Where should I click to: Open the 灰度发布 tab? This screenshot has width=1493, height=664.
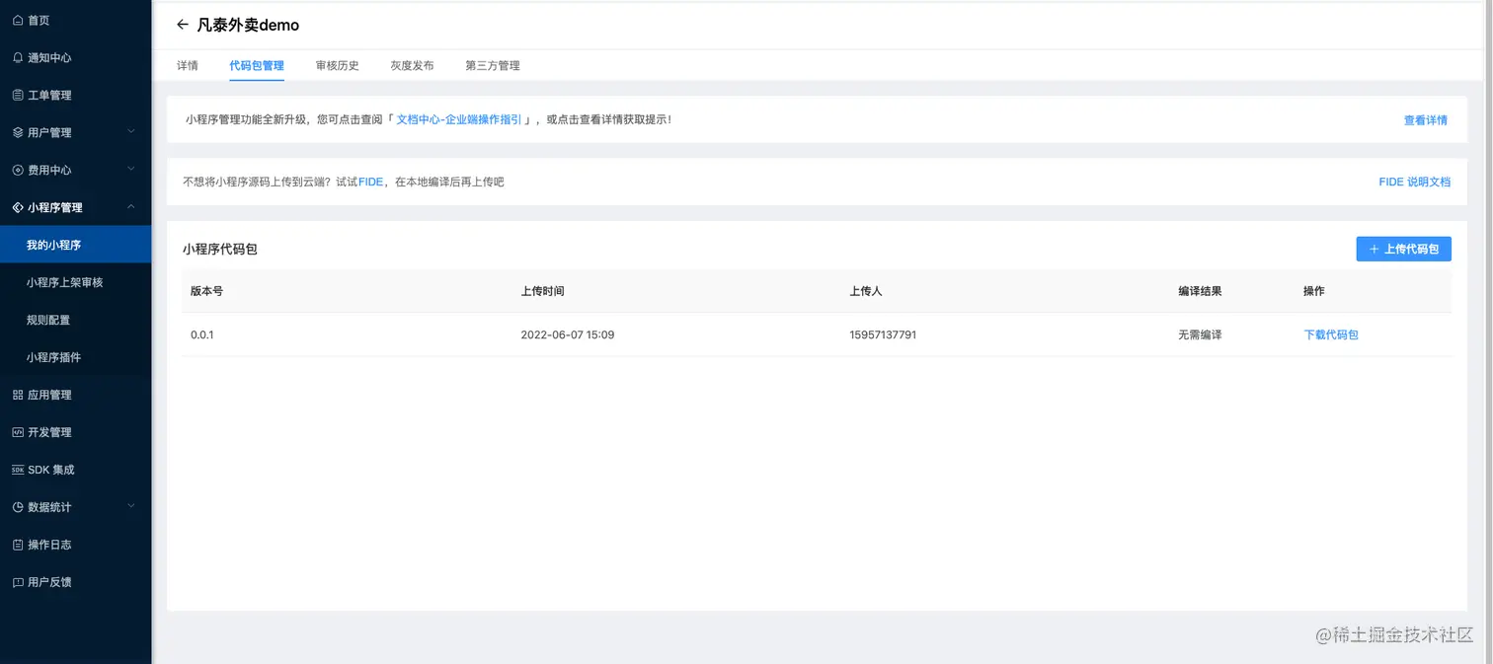pos(412,65)
